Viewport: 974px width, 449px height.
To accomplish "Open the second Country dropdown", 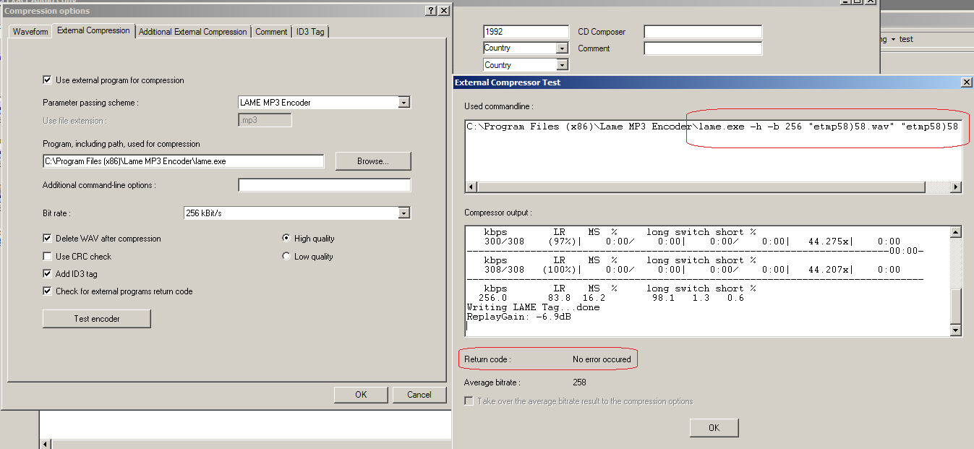I will (562, 65).
